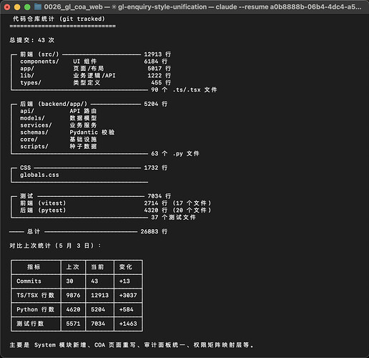This screenshot has height=358, width=369.
Task: Click the '上次' table header cell
Action: (x=73, y=267)
